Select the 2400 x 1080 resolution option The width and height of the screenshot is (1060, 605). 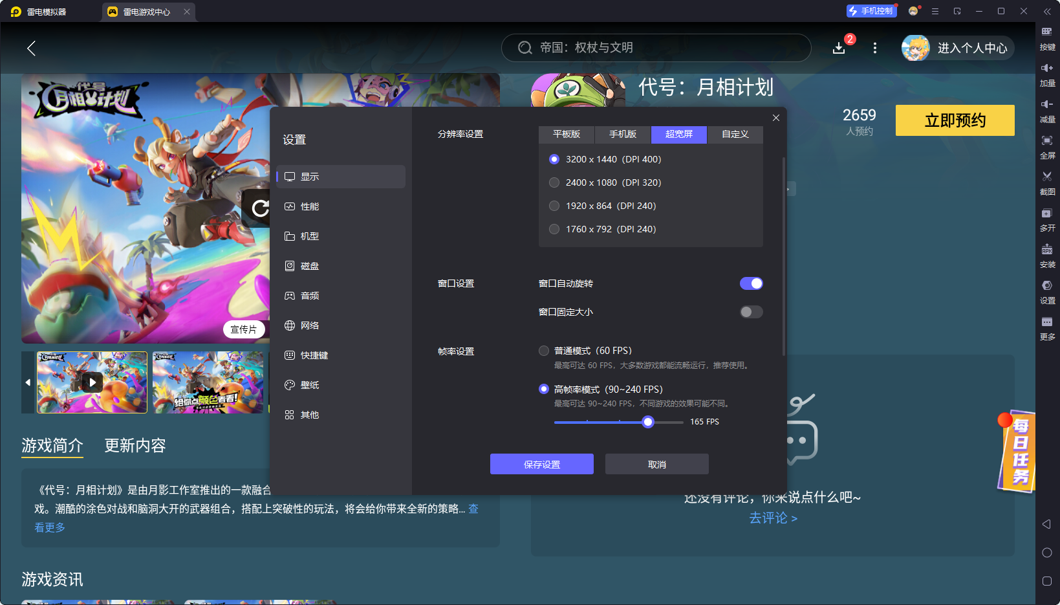(x=554, y=182)
